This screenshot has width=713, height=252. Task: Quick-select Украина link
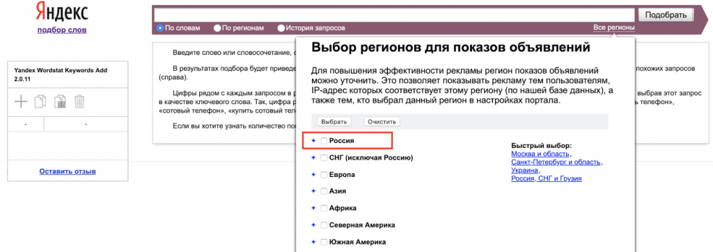(x=524, y=170)
